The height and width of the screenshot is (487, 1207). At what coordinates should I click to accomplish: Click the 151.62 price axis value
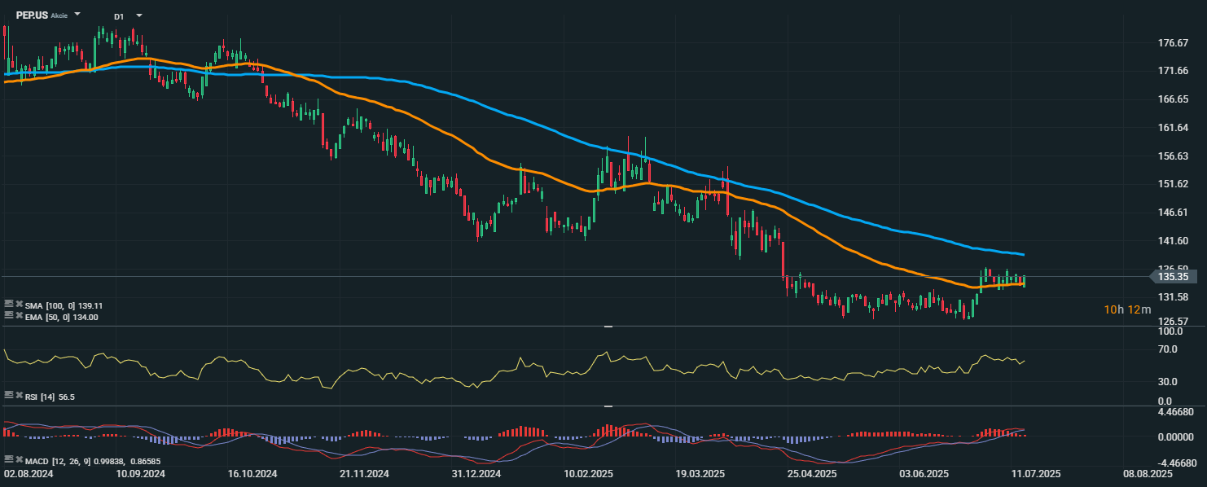[1172, 184]
